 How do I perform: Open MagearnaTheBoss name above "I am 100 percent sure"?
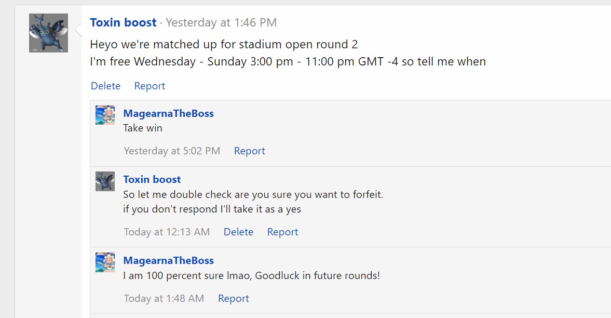pos(168,260)
